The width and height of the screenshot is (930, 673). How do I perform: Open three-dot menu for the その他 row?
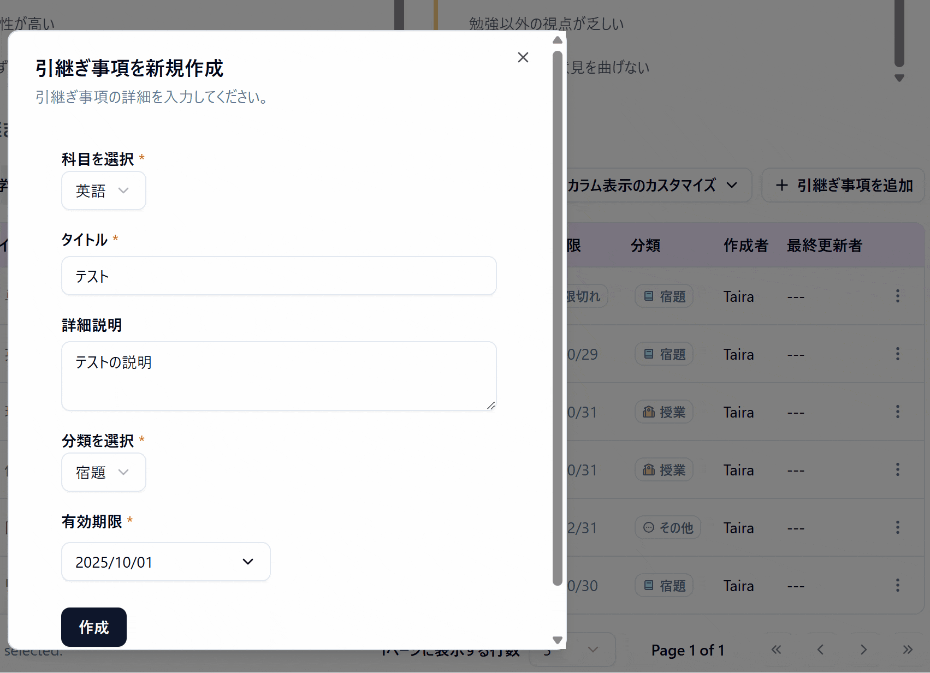pyautogui.click(x=897, y=527)
